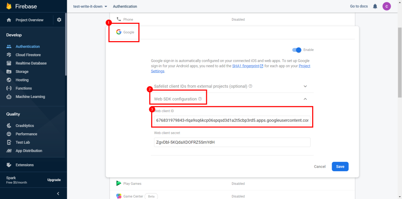This screenshot has height=199, width=402.
Task: Click the Web client secret field
Action: click(x=232, y=142)
